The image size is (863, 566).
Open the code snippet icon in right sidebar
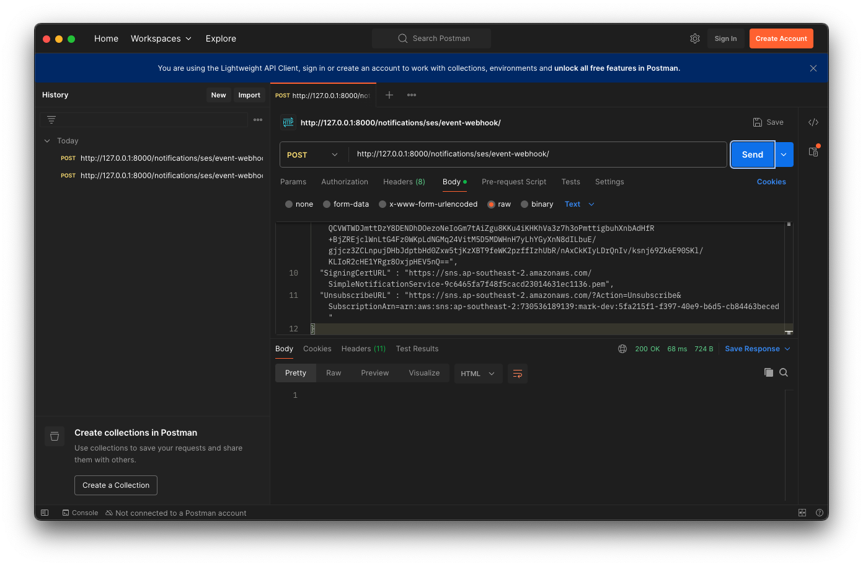(x=813, y=122)
